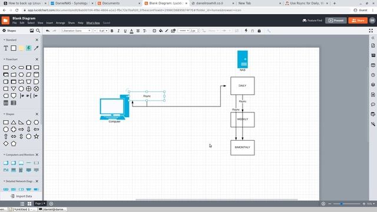Image resolution: width=377 pixels, height=212 pixels.
Task: Select the green hotspot shape
Action: 29,48
